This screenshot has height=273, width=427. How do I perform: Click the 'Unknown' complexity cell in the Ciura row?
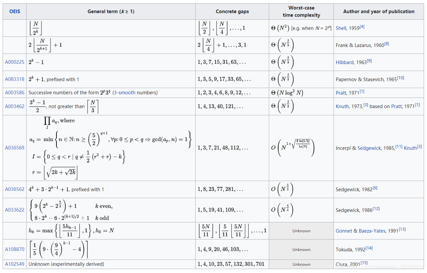point(301,264)
